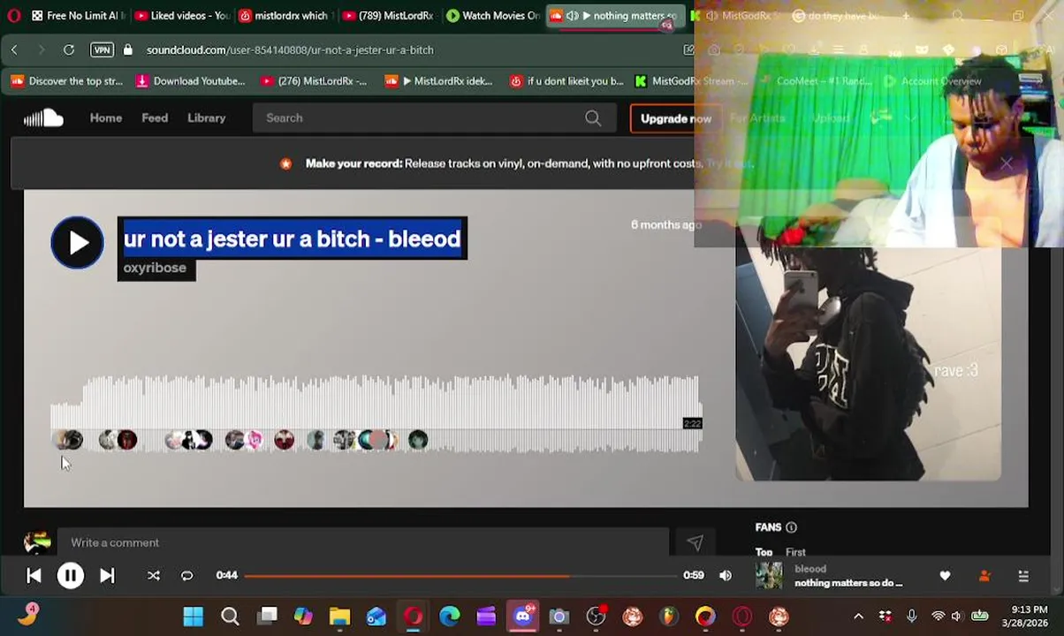This screenshot has height=636, width=1064.
Task: Click the orange notification dot before Make your record
Action: point(285,163)
